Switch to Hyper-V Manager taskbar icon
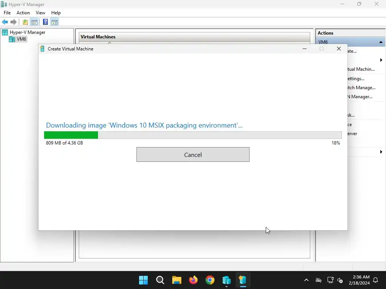Viewport: 386px width, 289px height. coord(227,280)
